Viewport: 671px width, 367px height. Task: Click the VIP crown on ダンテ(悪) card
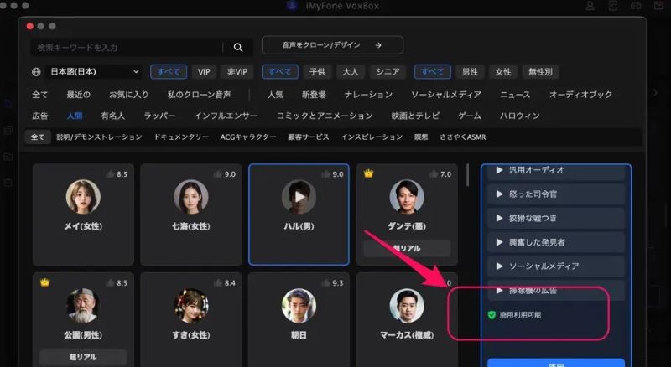[x=368, y=173]
